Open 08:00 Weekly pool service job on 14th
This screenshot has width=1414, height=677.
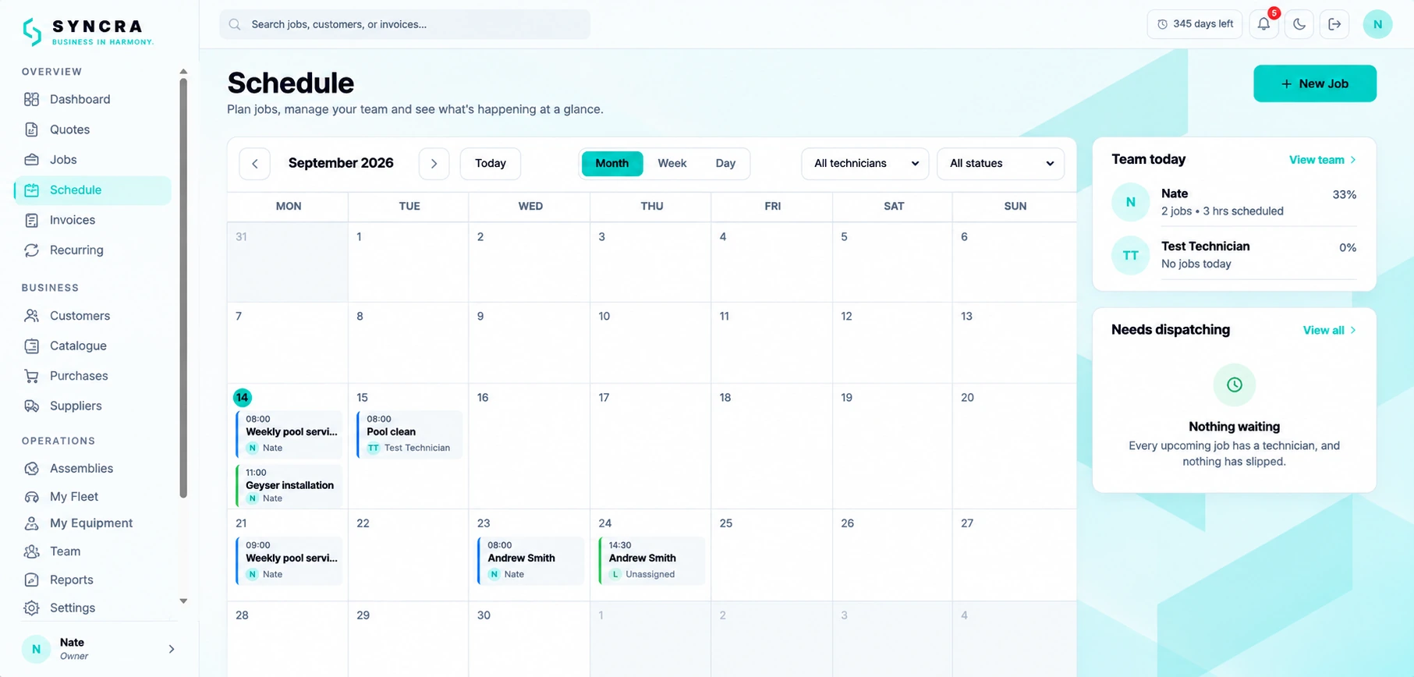[289, 434]
